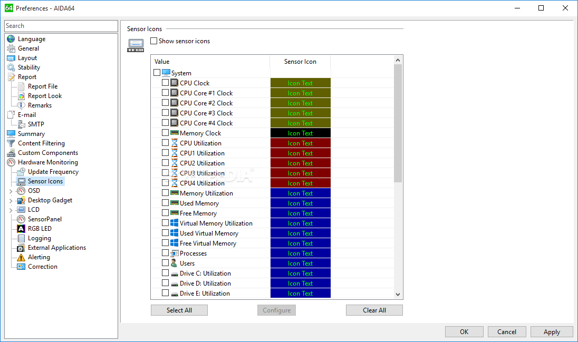Click the Processes row icon
Viewport: 578px width, 342px height.
coord(175,253)
